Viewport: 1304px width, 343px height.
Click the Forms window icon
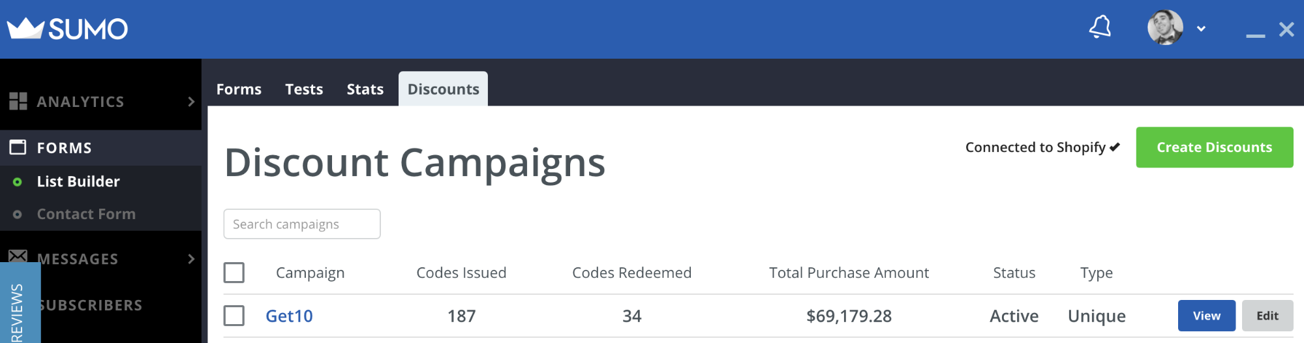[x=18, y=147]
